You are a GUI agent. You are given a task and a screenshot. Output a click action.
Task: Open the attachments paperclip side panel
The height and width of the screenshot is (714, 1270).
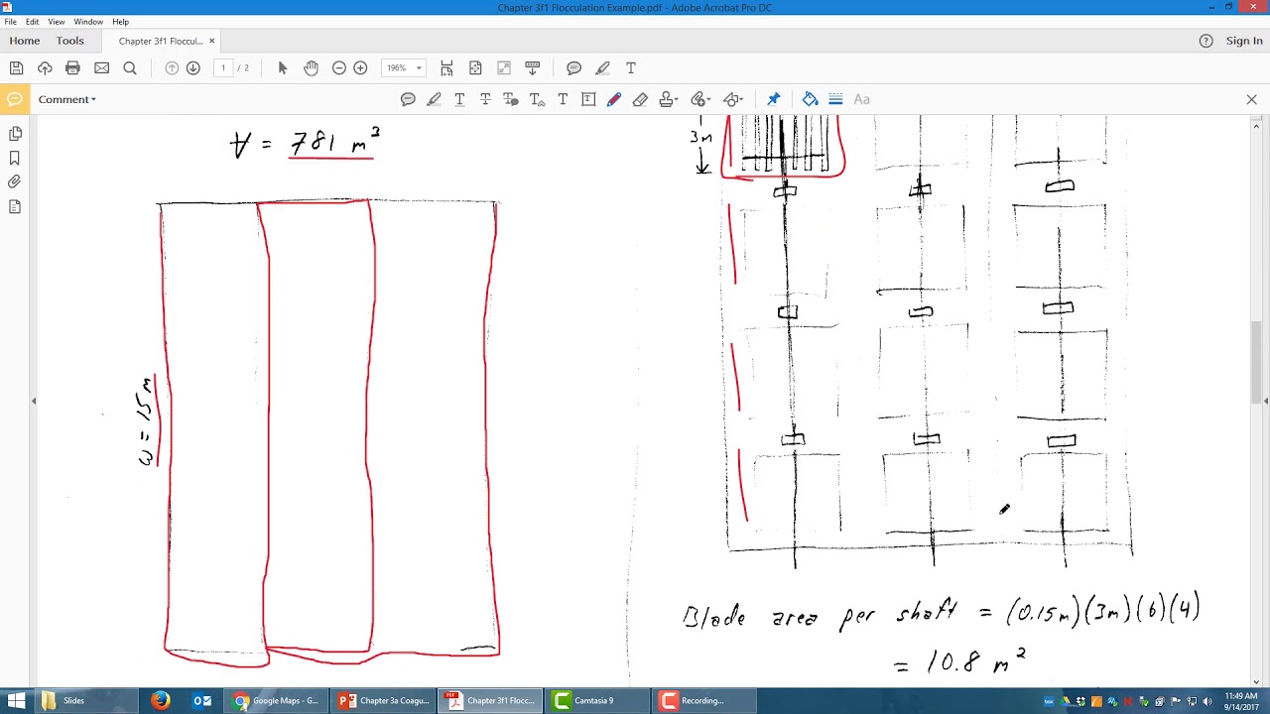[x=15, y=182]
